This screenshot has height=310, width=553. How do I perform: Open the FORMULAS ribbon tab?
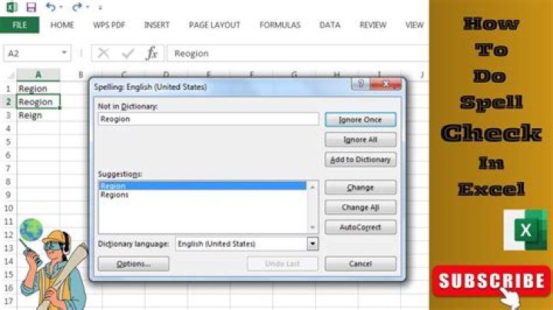(x=280, y=25)
